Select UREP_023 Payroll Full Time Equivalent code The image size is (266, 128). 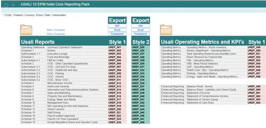tap(115, 119)
